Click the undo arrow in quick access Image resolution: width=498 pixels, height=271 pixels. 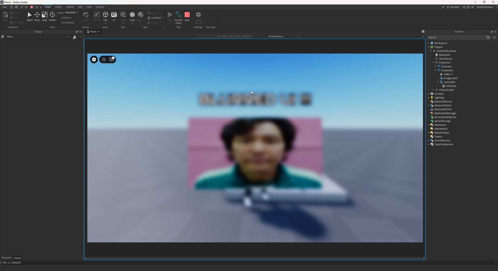click(37, 7)
